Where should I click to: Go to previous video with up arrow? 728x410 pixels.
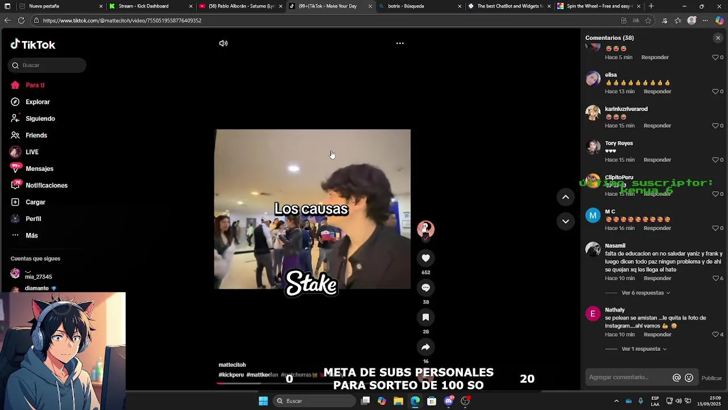[565, 197]
